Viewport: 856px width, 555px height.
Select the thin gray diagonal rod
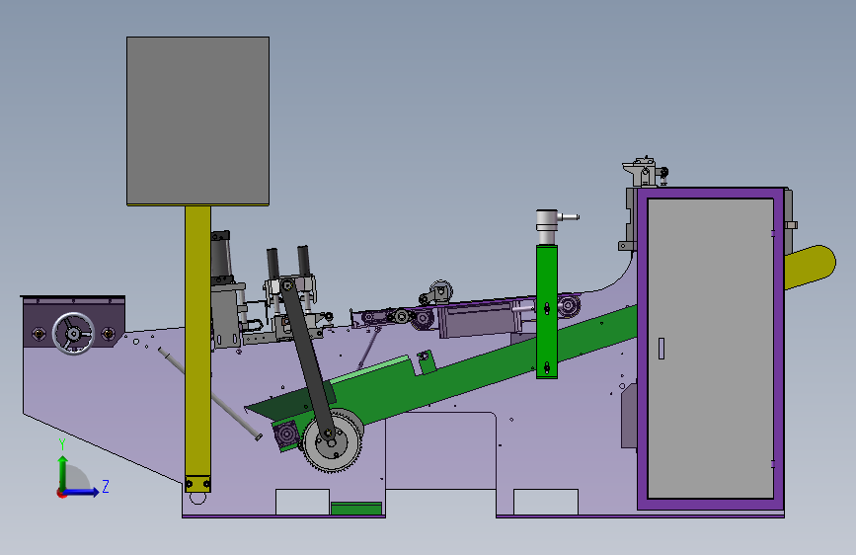coord(210,393)
